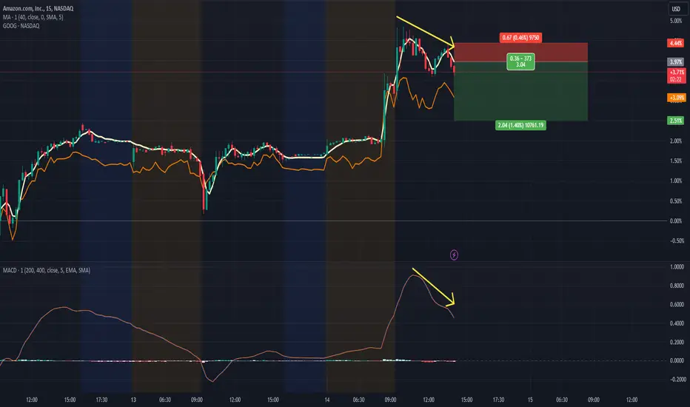Click the 0.4000 MACD scale label
Screen dimensions: 690x407
tap(677, 323)
